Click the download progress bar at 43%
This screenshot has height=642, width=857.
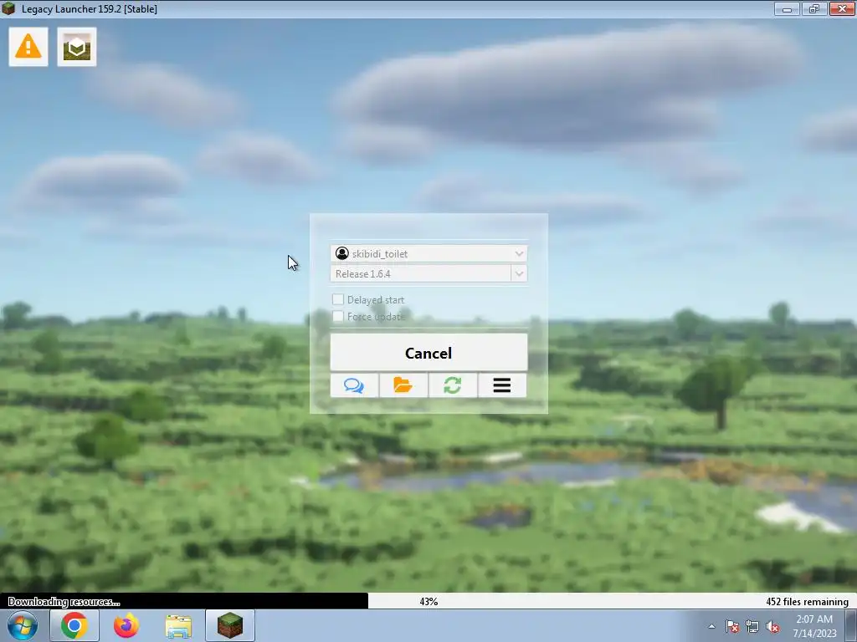click(428, 601)
